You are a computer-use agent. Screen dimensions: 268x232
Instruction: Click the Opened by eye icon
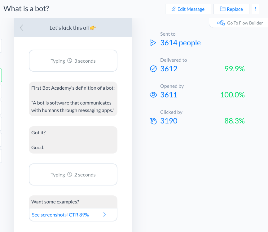153,95
